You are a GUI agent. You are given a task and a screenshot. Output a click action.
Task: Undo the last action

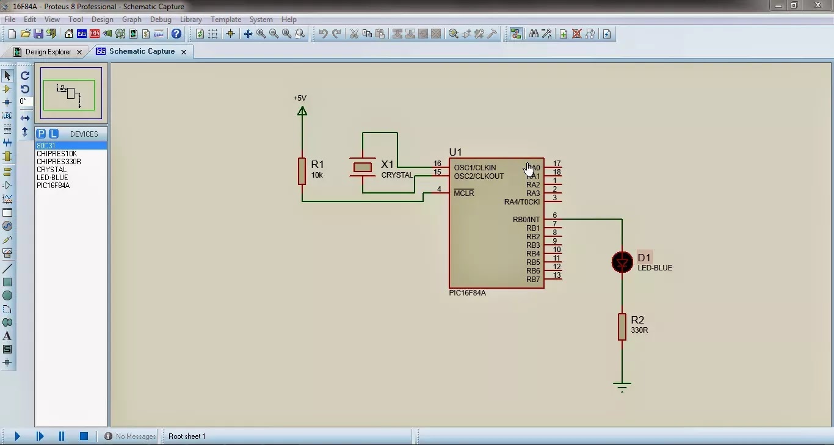point(323,34)
